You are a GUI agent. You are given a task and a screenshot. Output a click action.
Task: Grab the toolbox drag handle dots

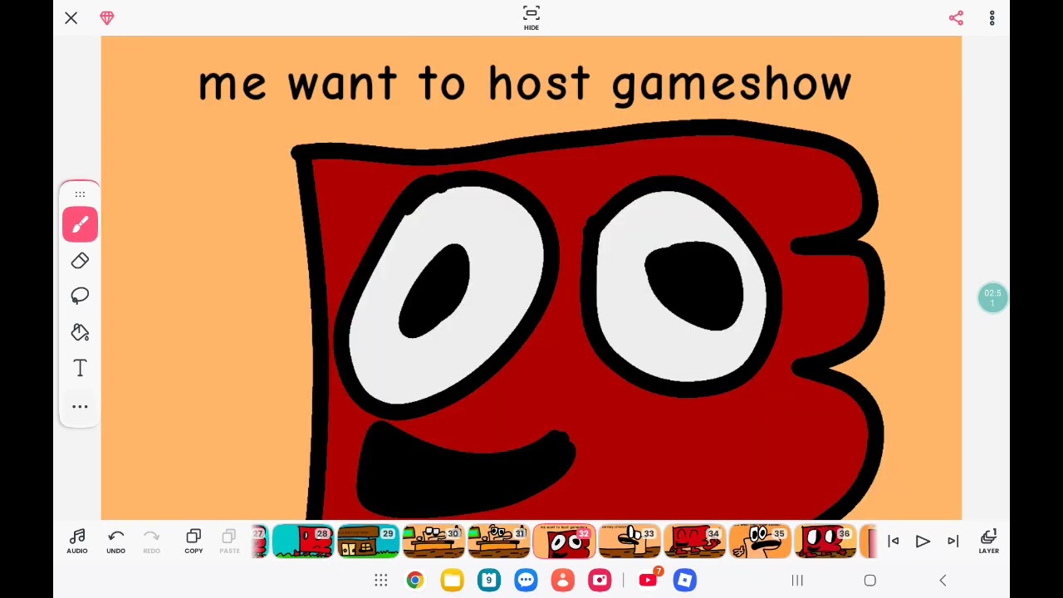[80, 194]
